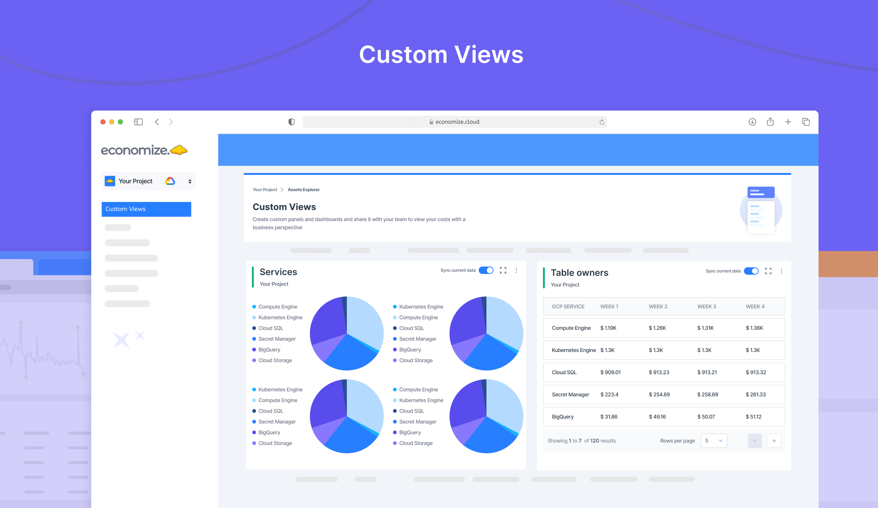878x508 pixels.
Task: Go to the next table page arrow
Action: pos(773,441)
